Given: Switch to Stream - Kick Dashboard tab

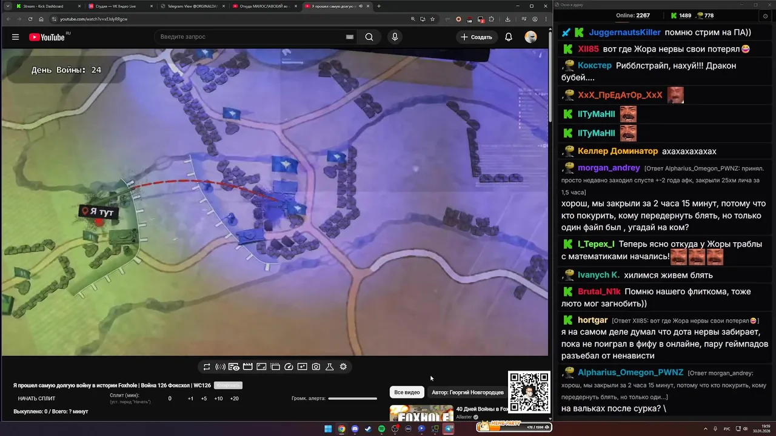Looking at the screenshot, I should (47, 6).
